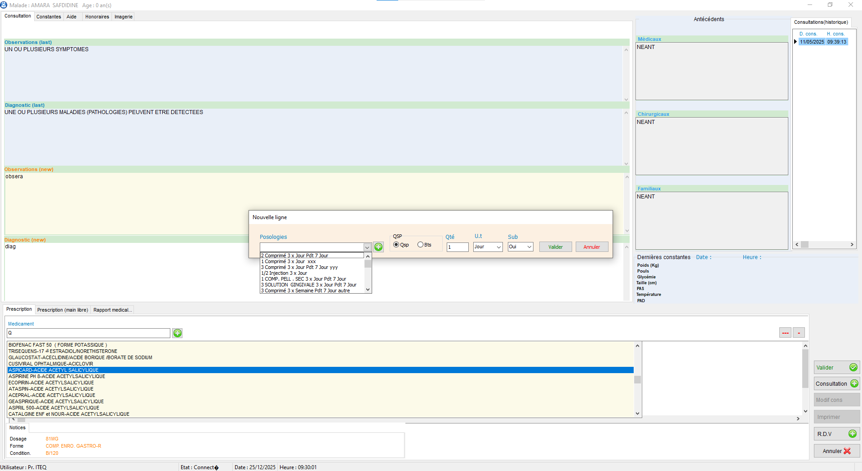Expand the U.t Jour dropdown
The width and height of the screenshot is (862, 471).
tap(498, 247)
